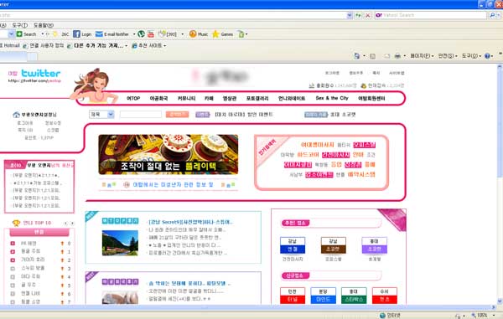Click the Internet zone globe in status bar

click(382, 315)
